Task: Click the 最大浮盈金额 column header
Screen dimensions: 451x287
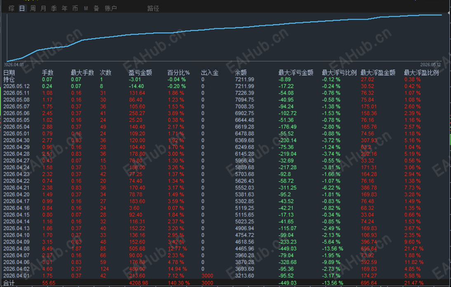Action: [x=378, y=73]
